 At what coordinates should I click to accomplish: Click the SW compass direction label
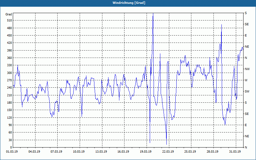247,92
